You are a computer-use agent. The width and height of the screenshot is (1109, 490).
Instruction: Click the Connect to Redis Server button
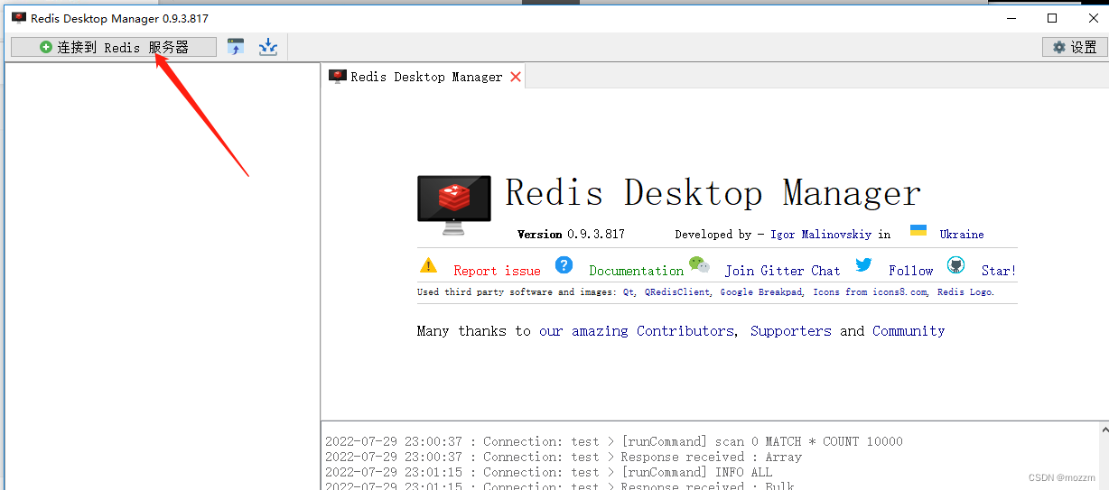pos(114,47)
